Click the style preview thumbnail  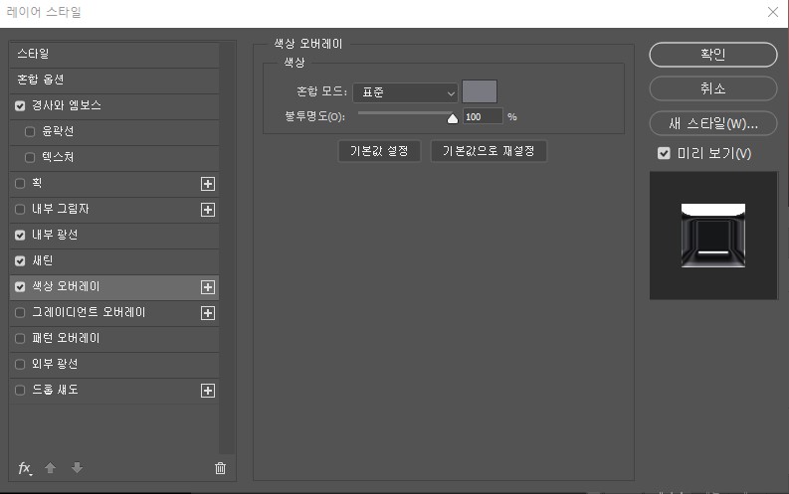tap(713, 236)
